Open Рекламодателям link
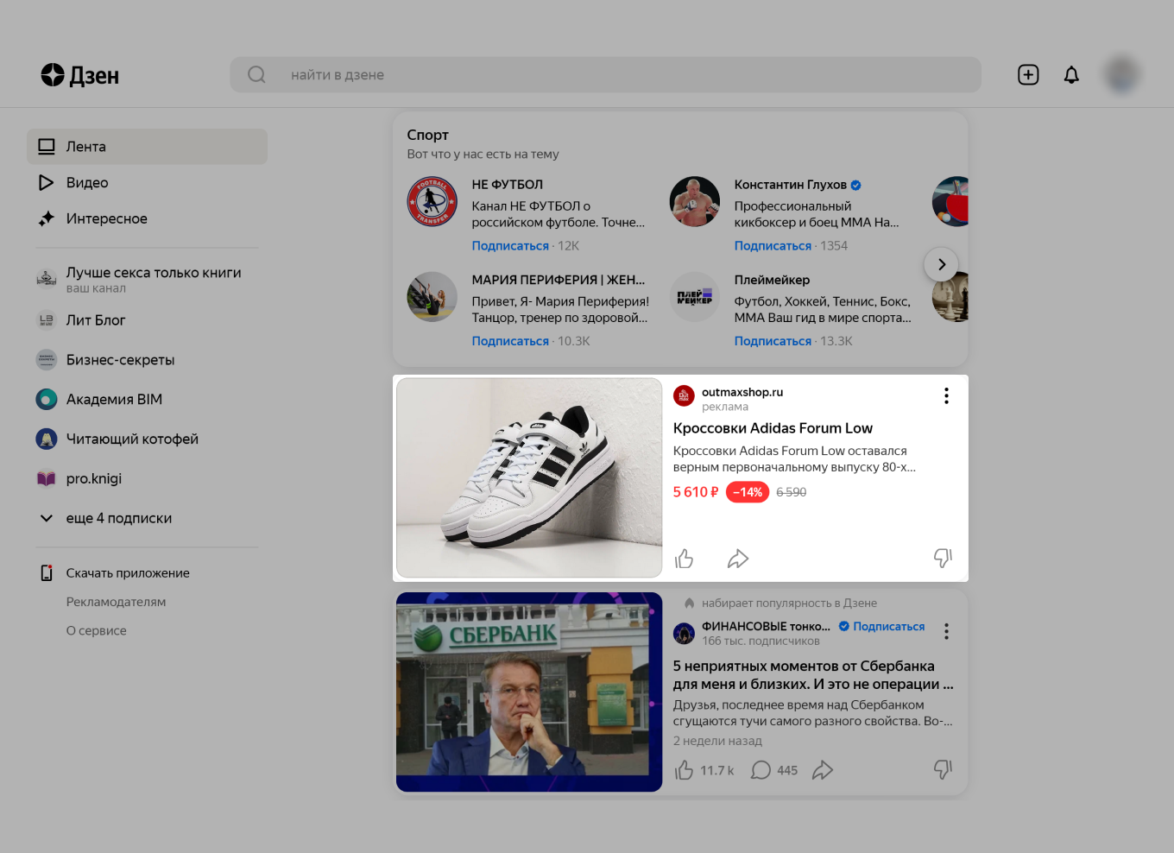Image resolution: width=1174 pixels, height=853 pixels. (x=117, y=602)
